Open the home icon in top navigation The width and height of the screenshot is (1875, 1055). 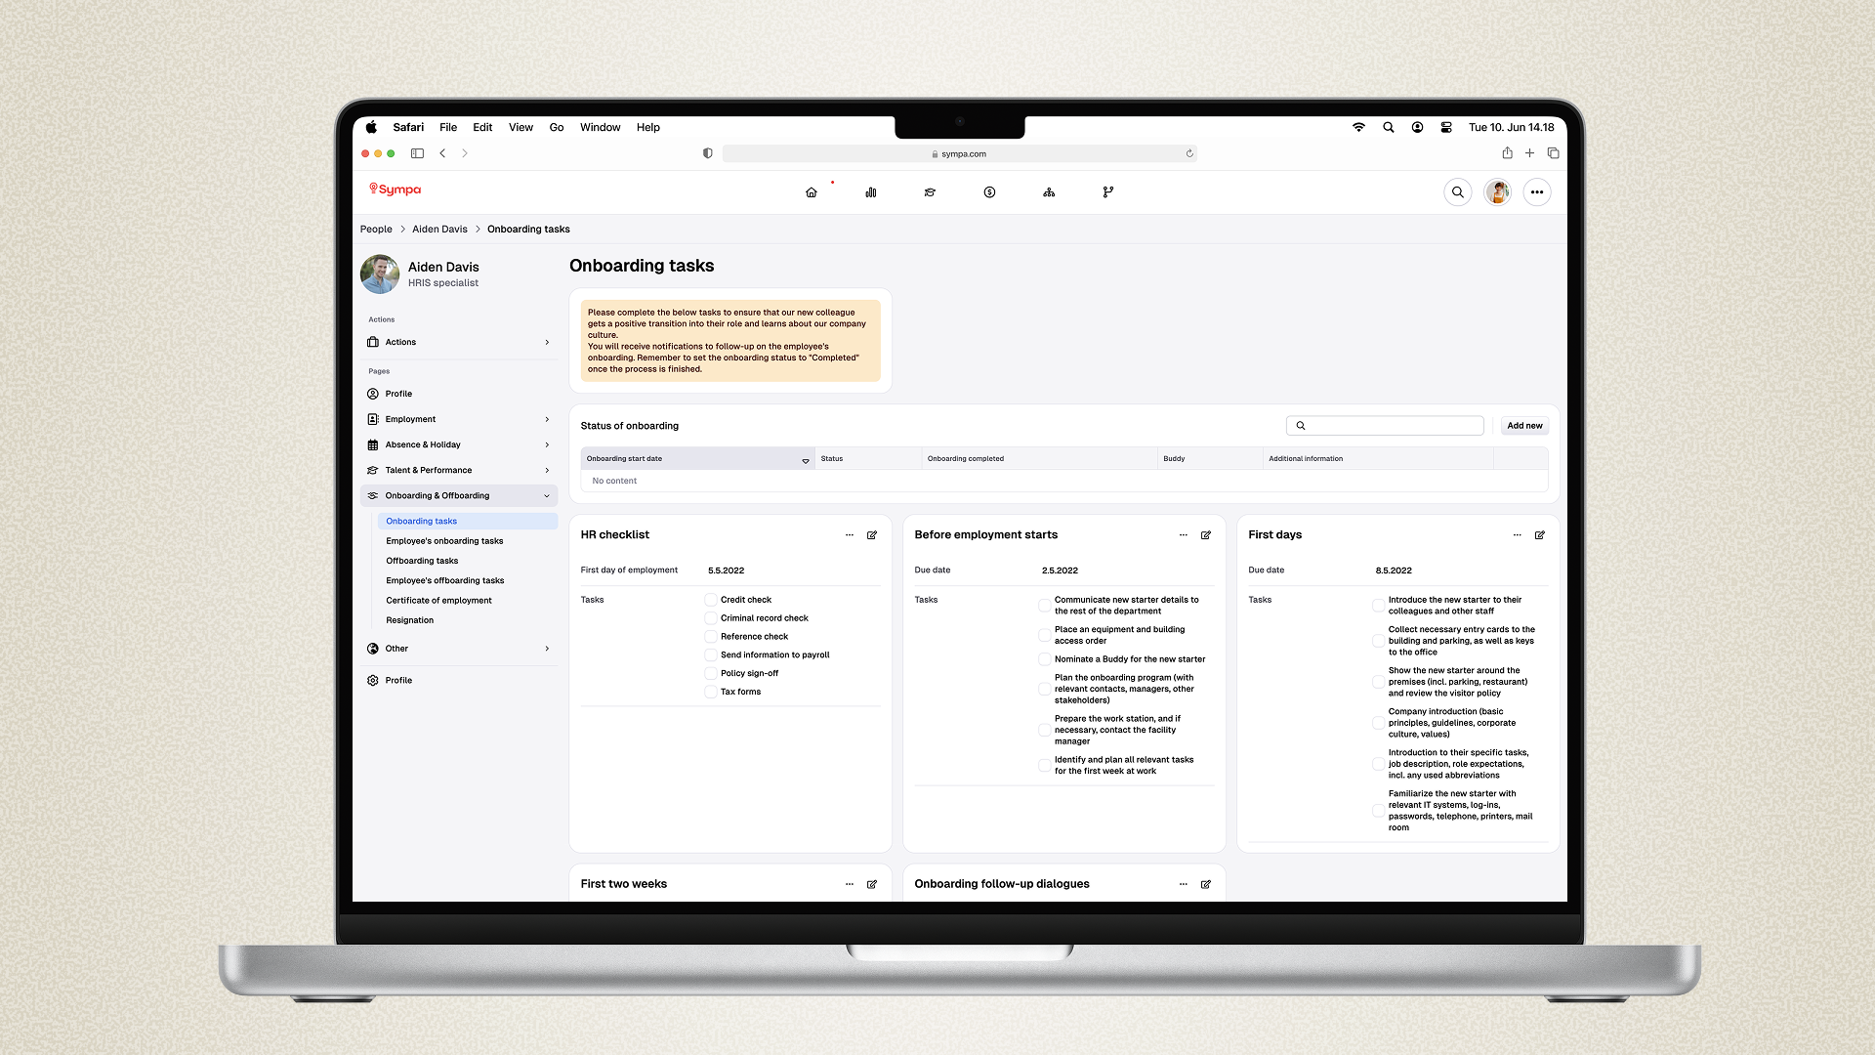tap(811, 192)
